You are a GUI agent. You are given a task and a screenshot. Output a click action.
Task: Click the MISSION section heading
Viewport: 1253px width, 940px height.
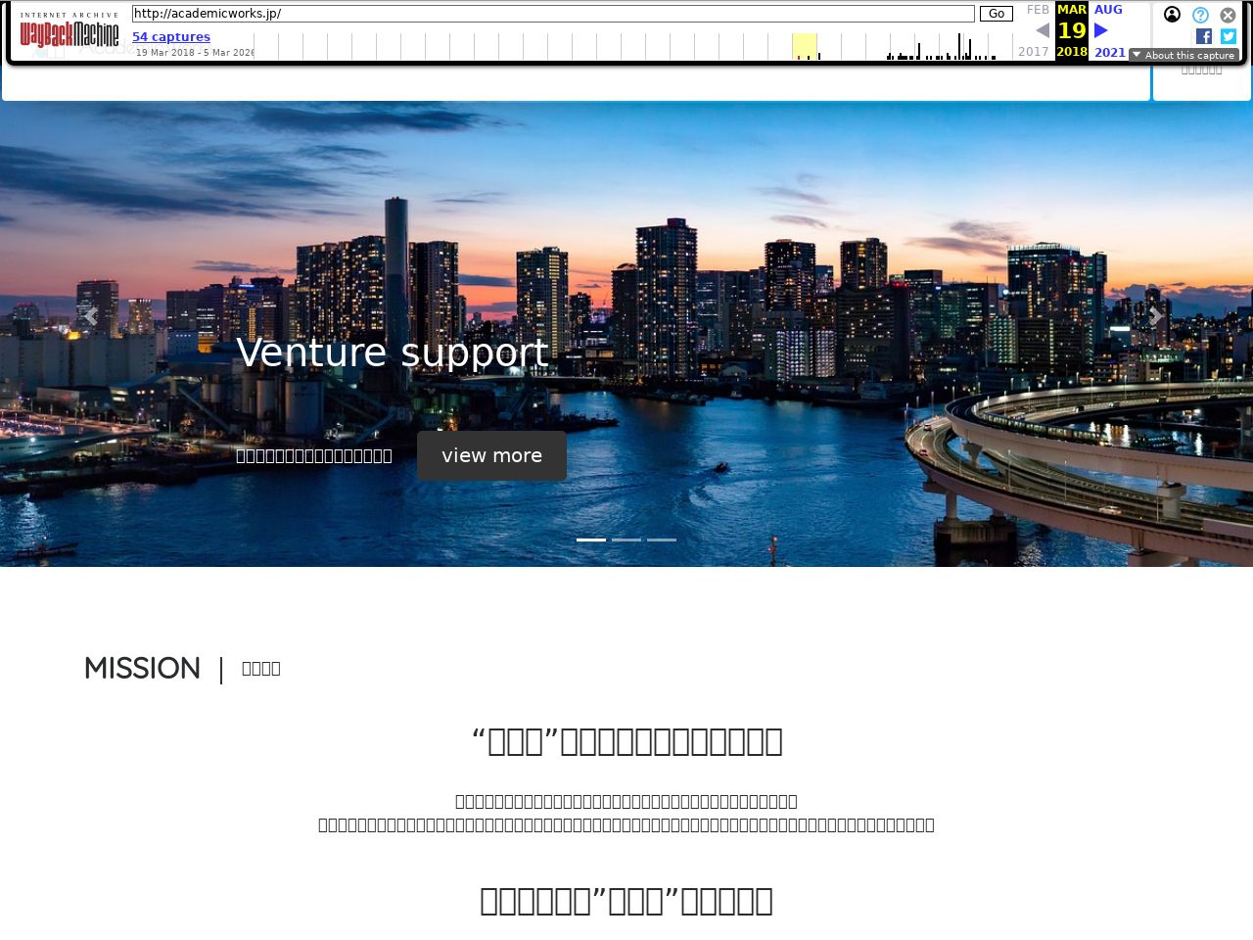click(142, 669)
